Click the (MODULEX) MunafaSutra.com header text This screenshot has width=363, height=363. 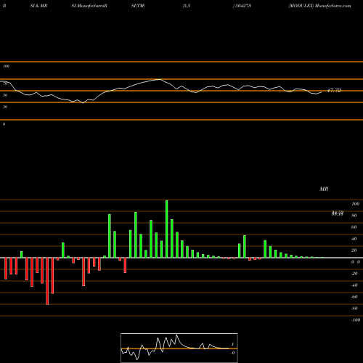[319, 6]
